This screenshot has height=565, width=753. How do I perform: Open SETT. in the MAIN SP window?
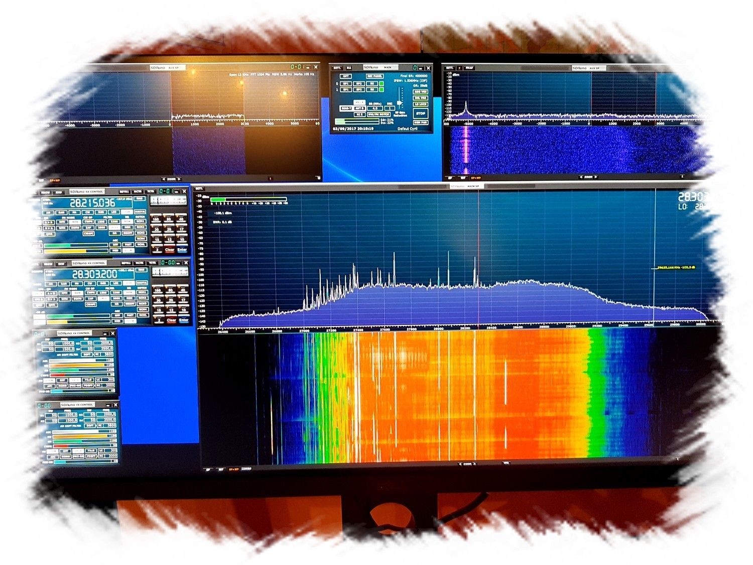199,188
